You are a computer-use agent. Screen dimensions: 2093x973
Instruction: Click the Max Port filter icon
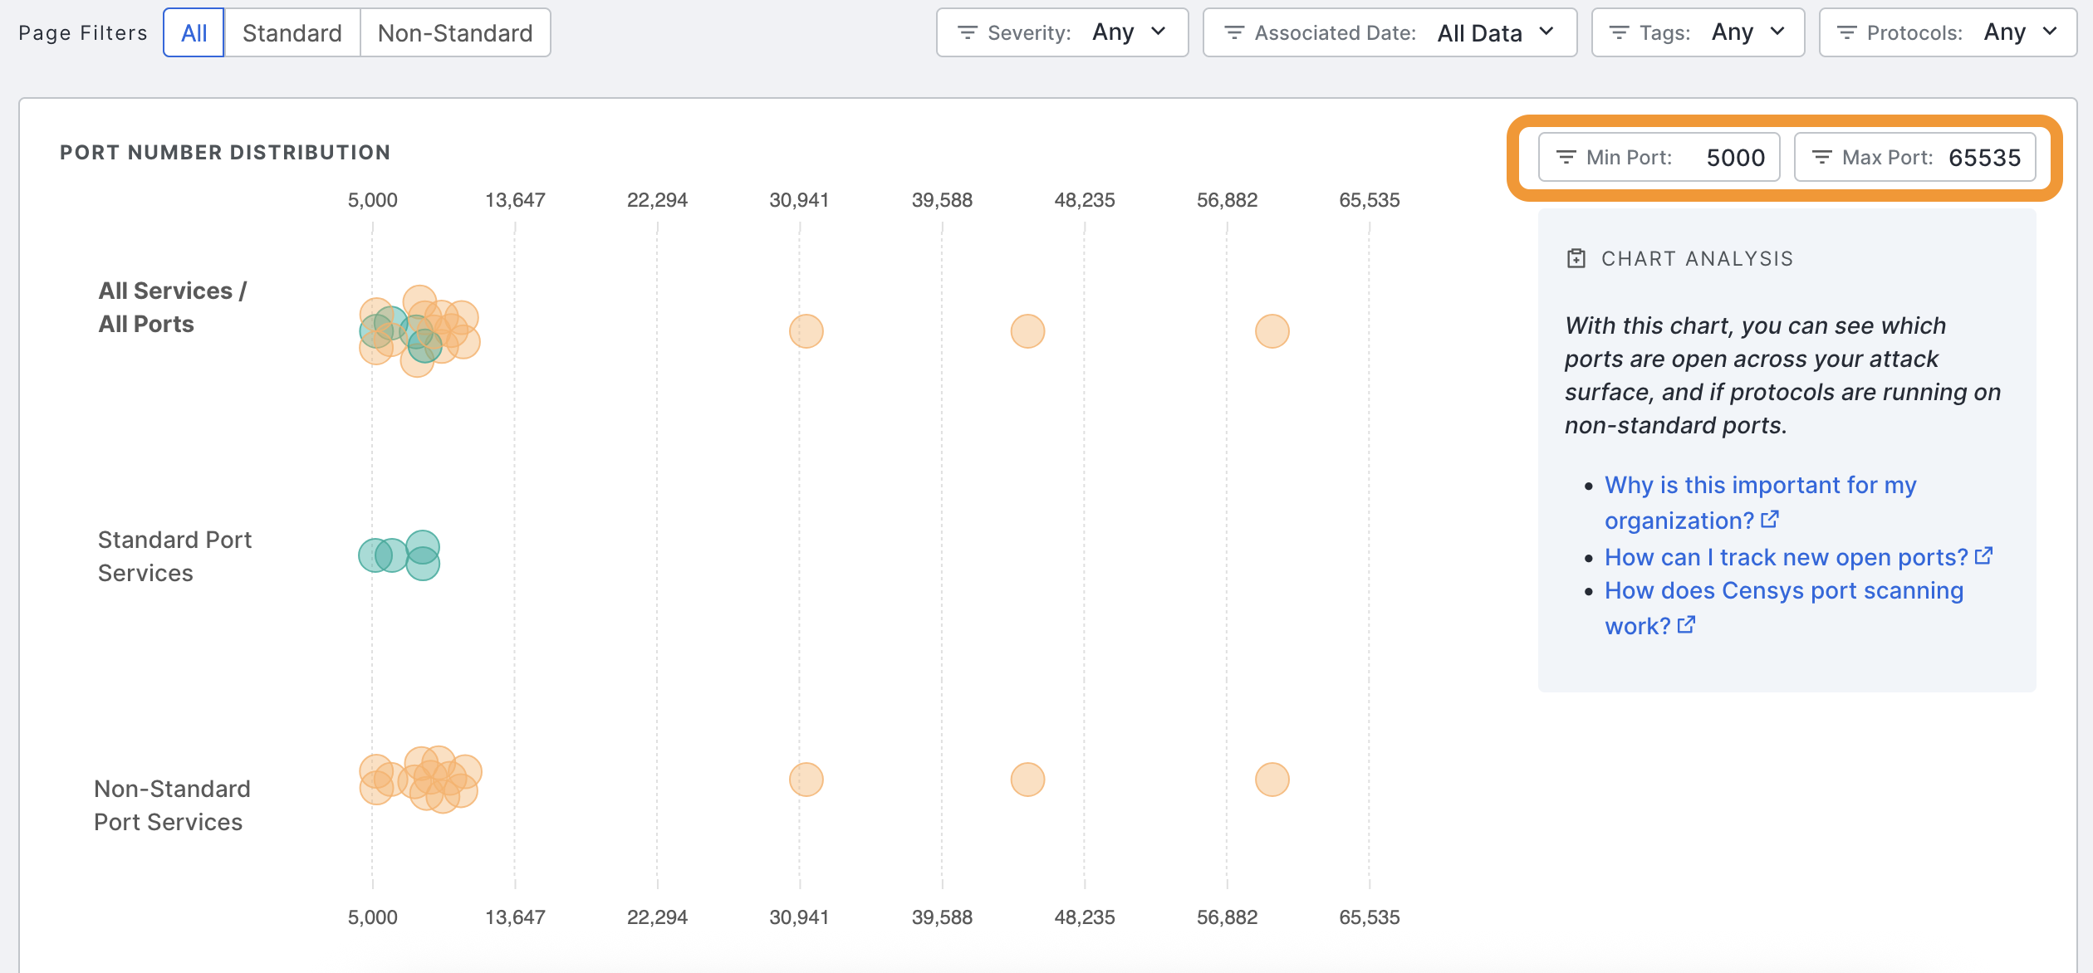click(1821, 157)
